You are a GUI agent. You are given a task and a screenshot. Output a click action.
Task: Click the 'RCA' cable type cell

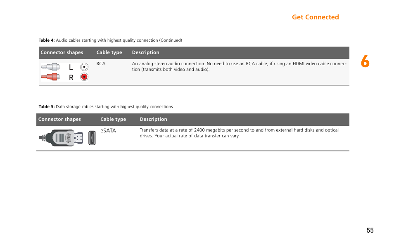[x=101, y=64]
